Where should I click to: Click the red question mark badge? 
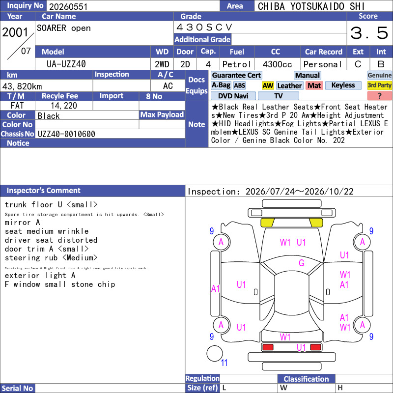(379, 96)
